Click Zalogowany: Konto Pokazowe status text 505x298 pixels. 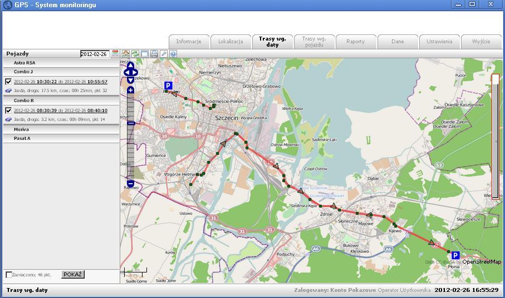[335, 290]
